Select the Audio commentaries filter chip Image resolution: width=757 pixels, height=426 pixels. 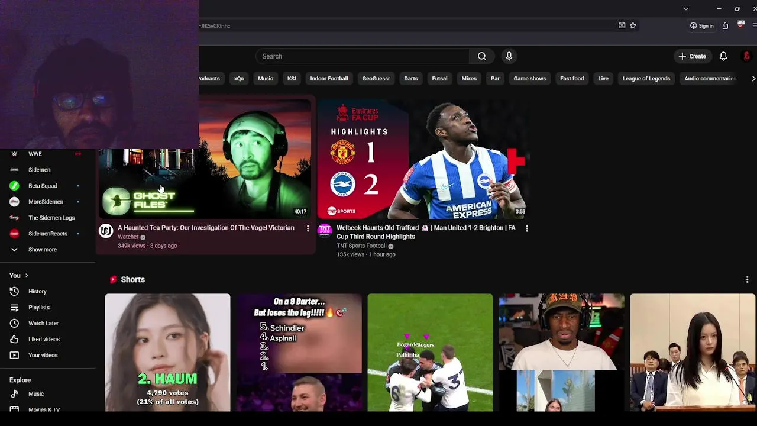(x=710, y=78)
